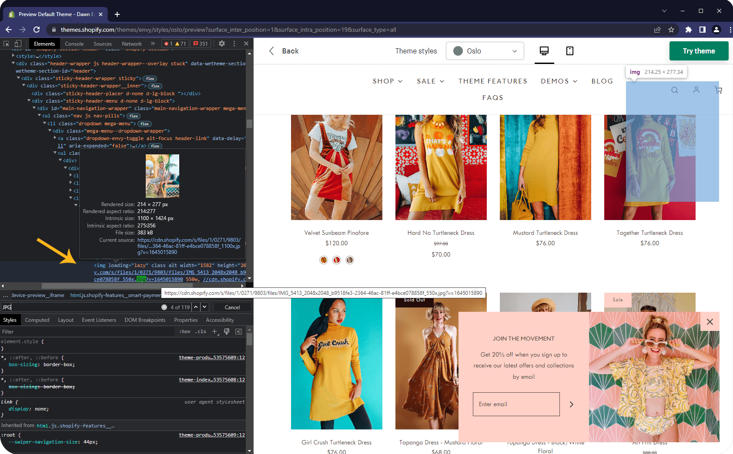Open the 351 issues badge
733x454 pixels.
(201, 43)
